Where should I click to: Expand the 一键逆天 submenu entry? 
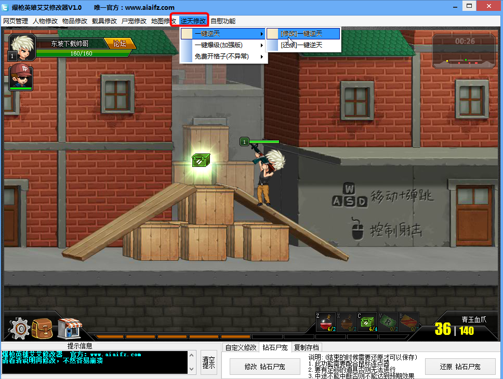coord(223,34)
